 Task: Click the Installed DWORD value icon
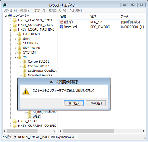[61, 27]
